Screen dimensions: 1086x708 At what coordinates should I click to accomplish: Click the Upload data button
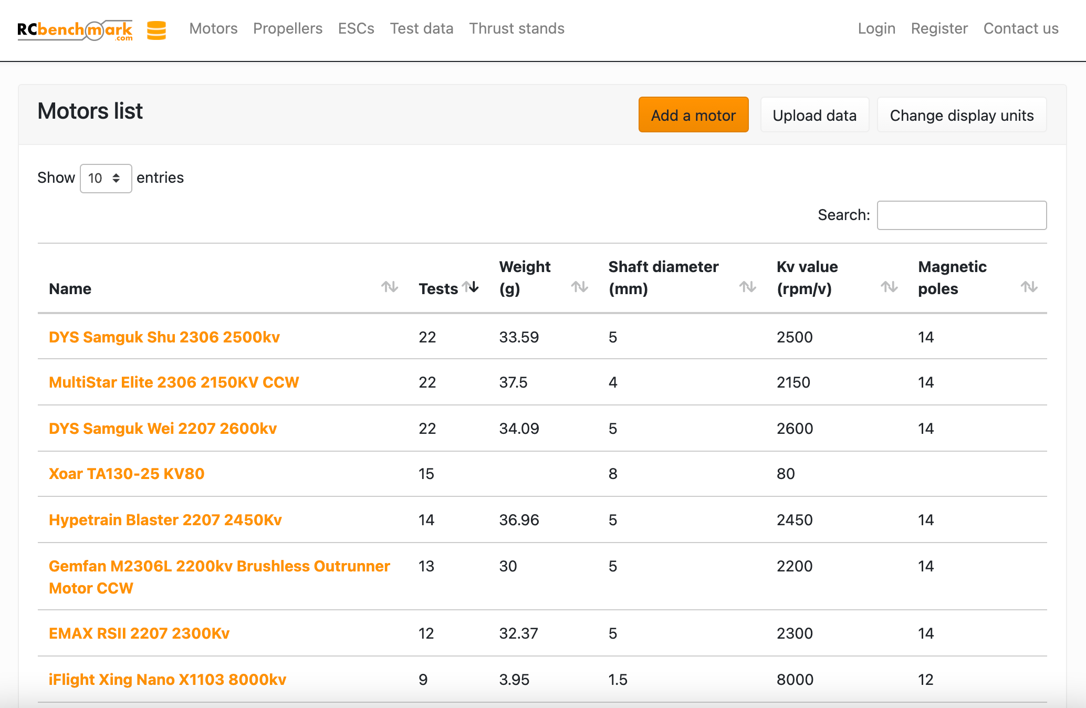(814, 114)
